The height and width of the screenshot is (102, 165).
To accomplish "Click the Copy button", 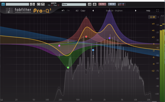I will [83, 11].
